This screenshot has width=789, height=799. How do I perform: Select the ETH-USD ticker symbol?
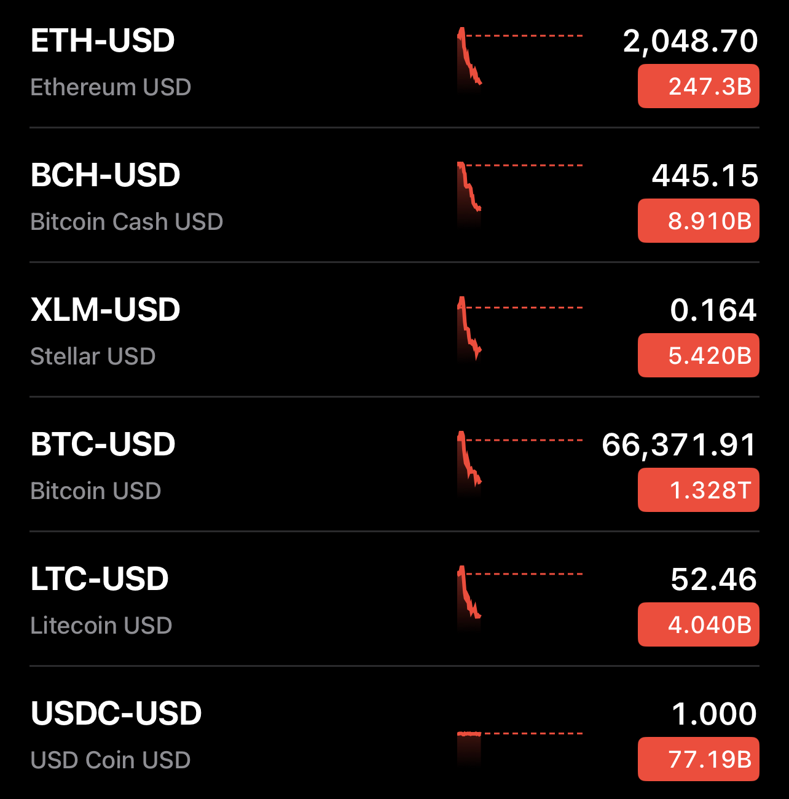[103, 41]
